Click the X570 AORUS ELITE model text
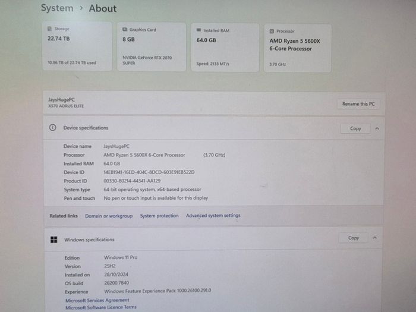 tap(66, 106)
